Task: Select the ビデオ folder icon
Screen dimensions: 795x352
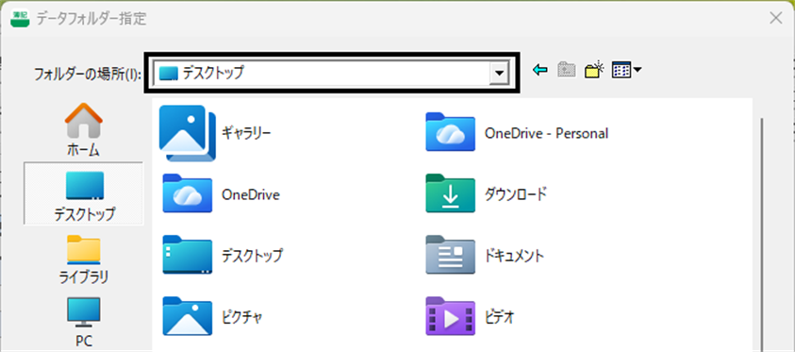Action: (450, 317)
